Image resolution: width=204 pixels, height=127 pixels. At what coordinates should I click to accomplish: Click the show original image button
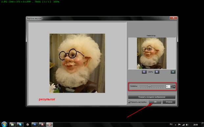(x=152, y=97)
